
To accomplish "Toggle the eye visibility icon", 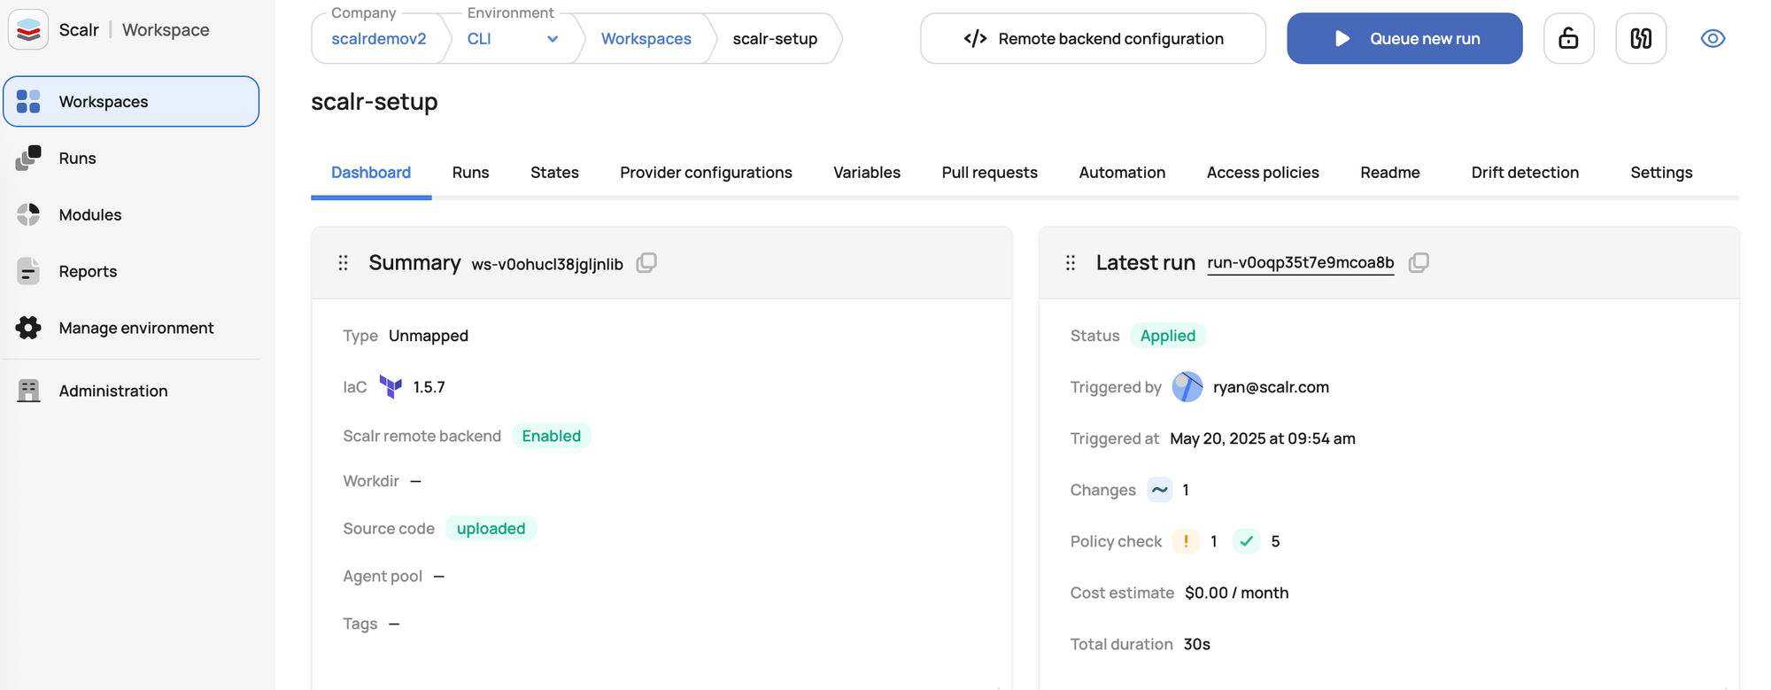I will (1713, 38).
